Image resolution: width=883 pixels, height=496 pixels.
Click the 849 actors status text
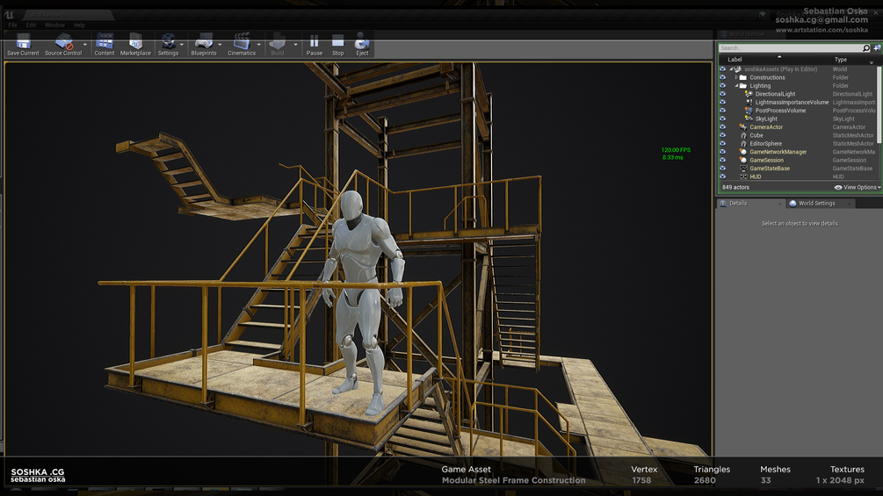coord(735,187)
